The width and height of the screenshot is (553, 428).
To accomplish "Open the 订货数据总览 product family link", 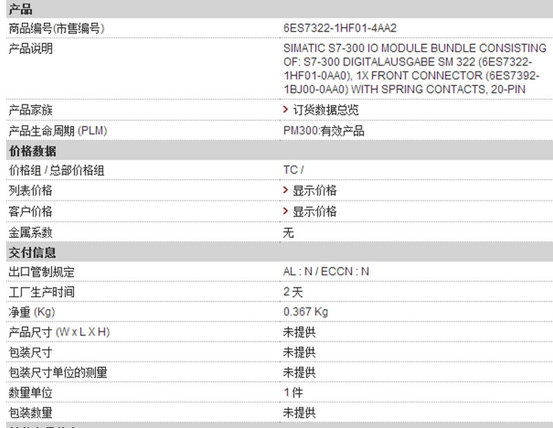I will (x=326, y=110).
